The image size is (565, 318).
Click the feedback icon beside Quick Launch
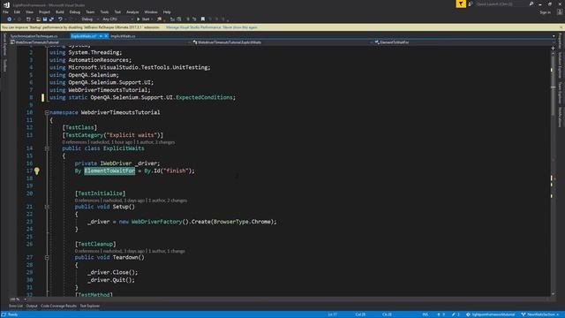tap(471, 4)
